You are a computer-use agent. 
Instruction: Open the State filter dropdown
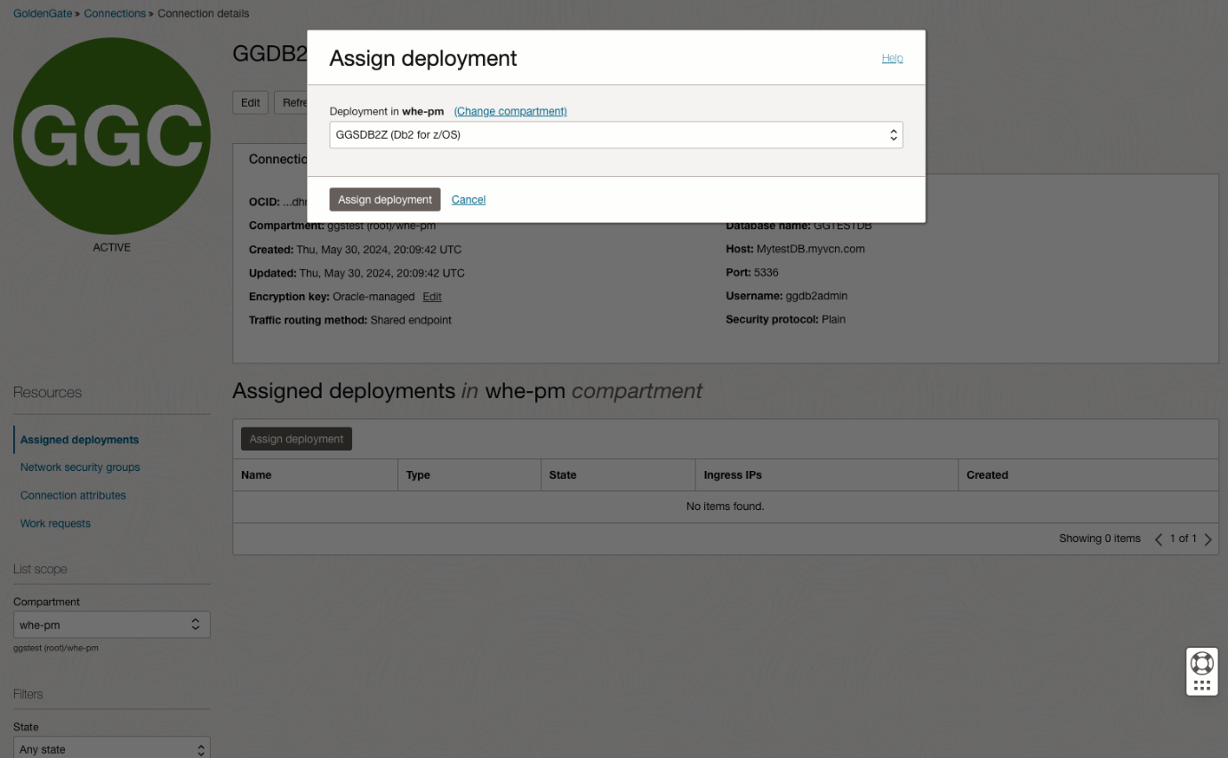pyautogui.click(x=112, y=749)
